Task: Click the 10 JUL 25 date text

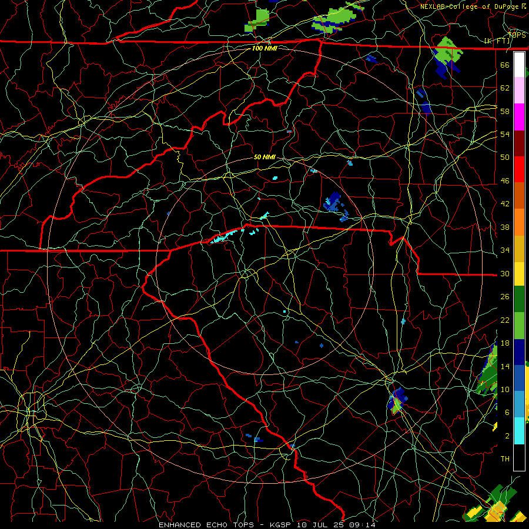Action: 321,525
